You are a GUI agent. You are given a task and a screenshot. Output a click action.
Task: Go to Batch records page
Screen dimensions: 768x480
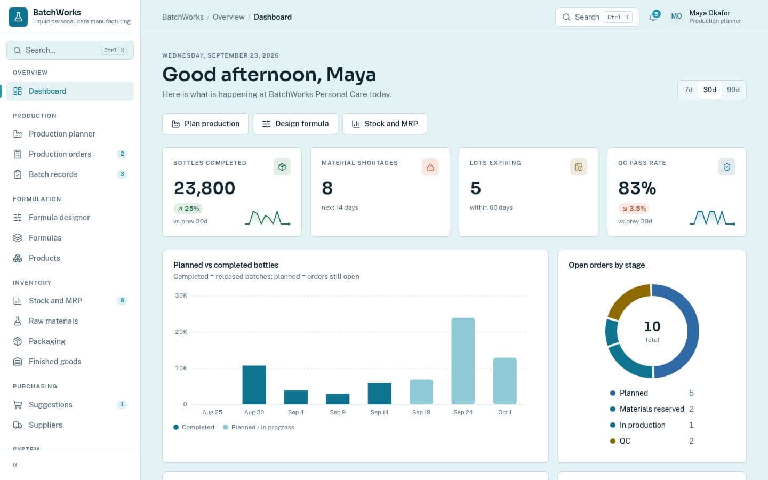click(70, 174)
